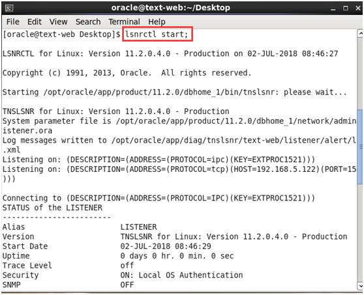This screenshot has height=295, width=364.
Task: Maximize the terminal window
Action: pos(346,8)
